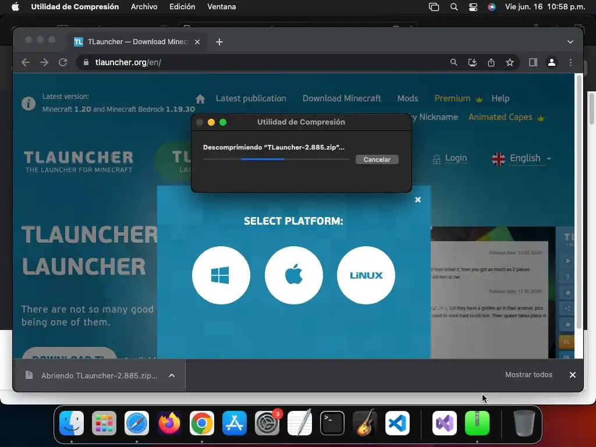Expand the tab search chevron
The width and height of the screenshot is (596, 447).
570,42
